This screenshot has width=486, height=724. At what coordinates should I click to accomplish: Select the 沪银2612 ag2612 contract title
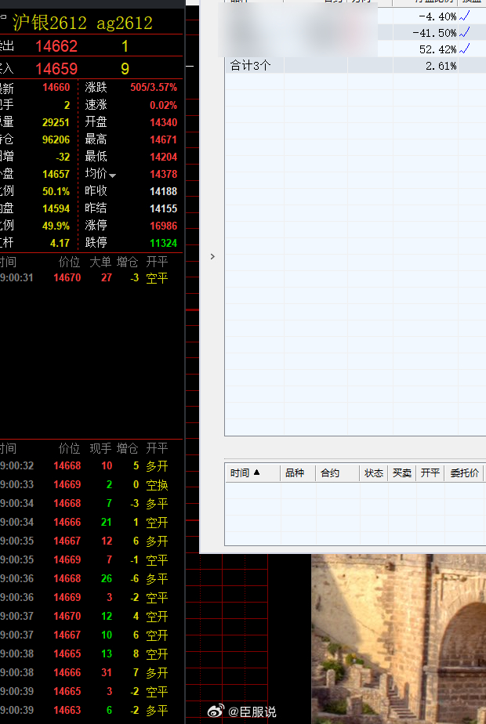click(x=82, y=23)
